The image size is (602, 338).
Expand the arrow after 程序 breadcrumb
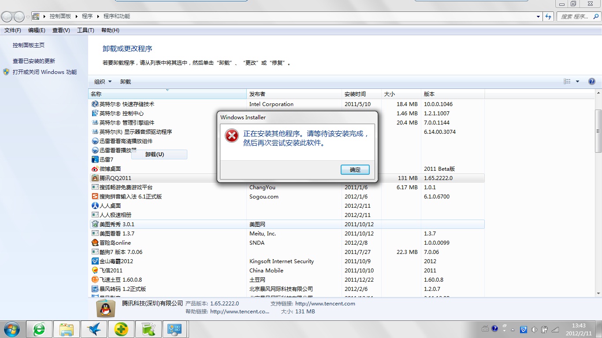click(98, 16)
